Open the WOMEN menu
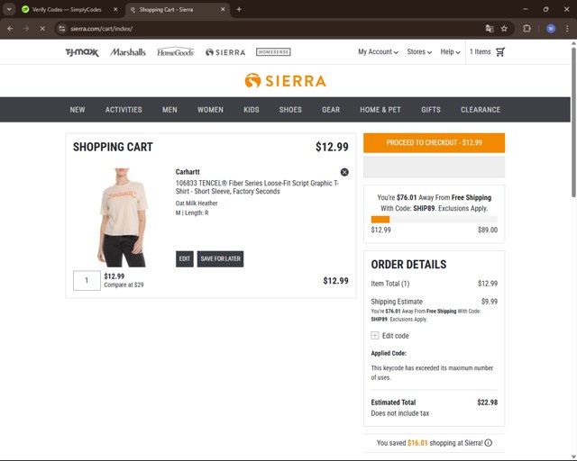577x461 pixels. pyautogui.click(x=210, y=110)
